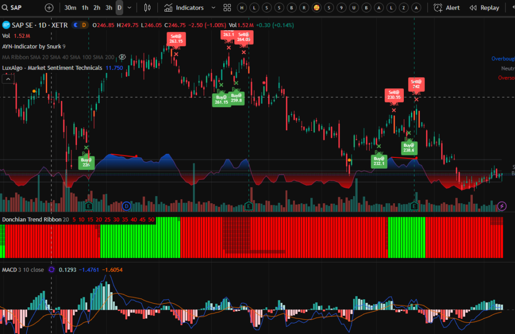Screen dimensions: 515x334
Task: Toggle MA Ribbon visibility eye icon
Action: point(122,57)
